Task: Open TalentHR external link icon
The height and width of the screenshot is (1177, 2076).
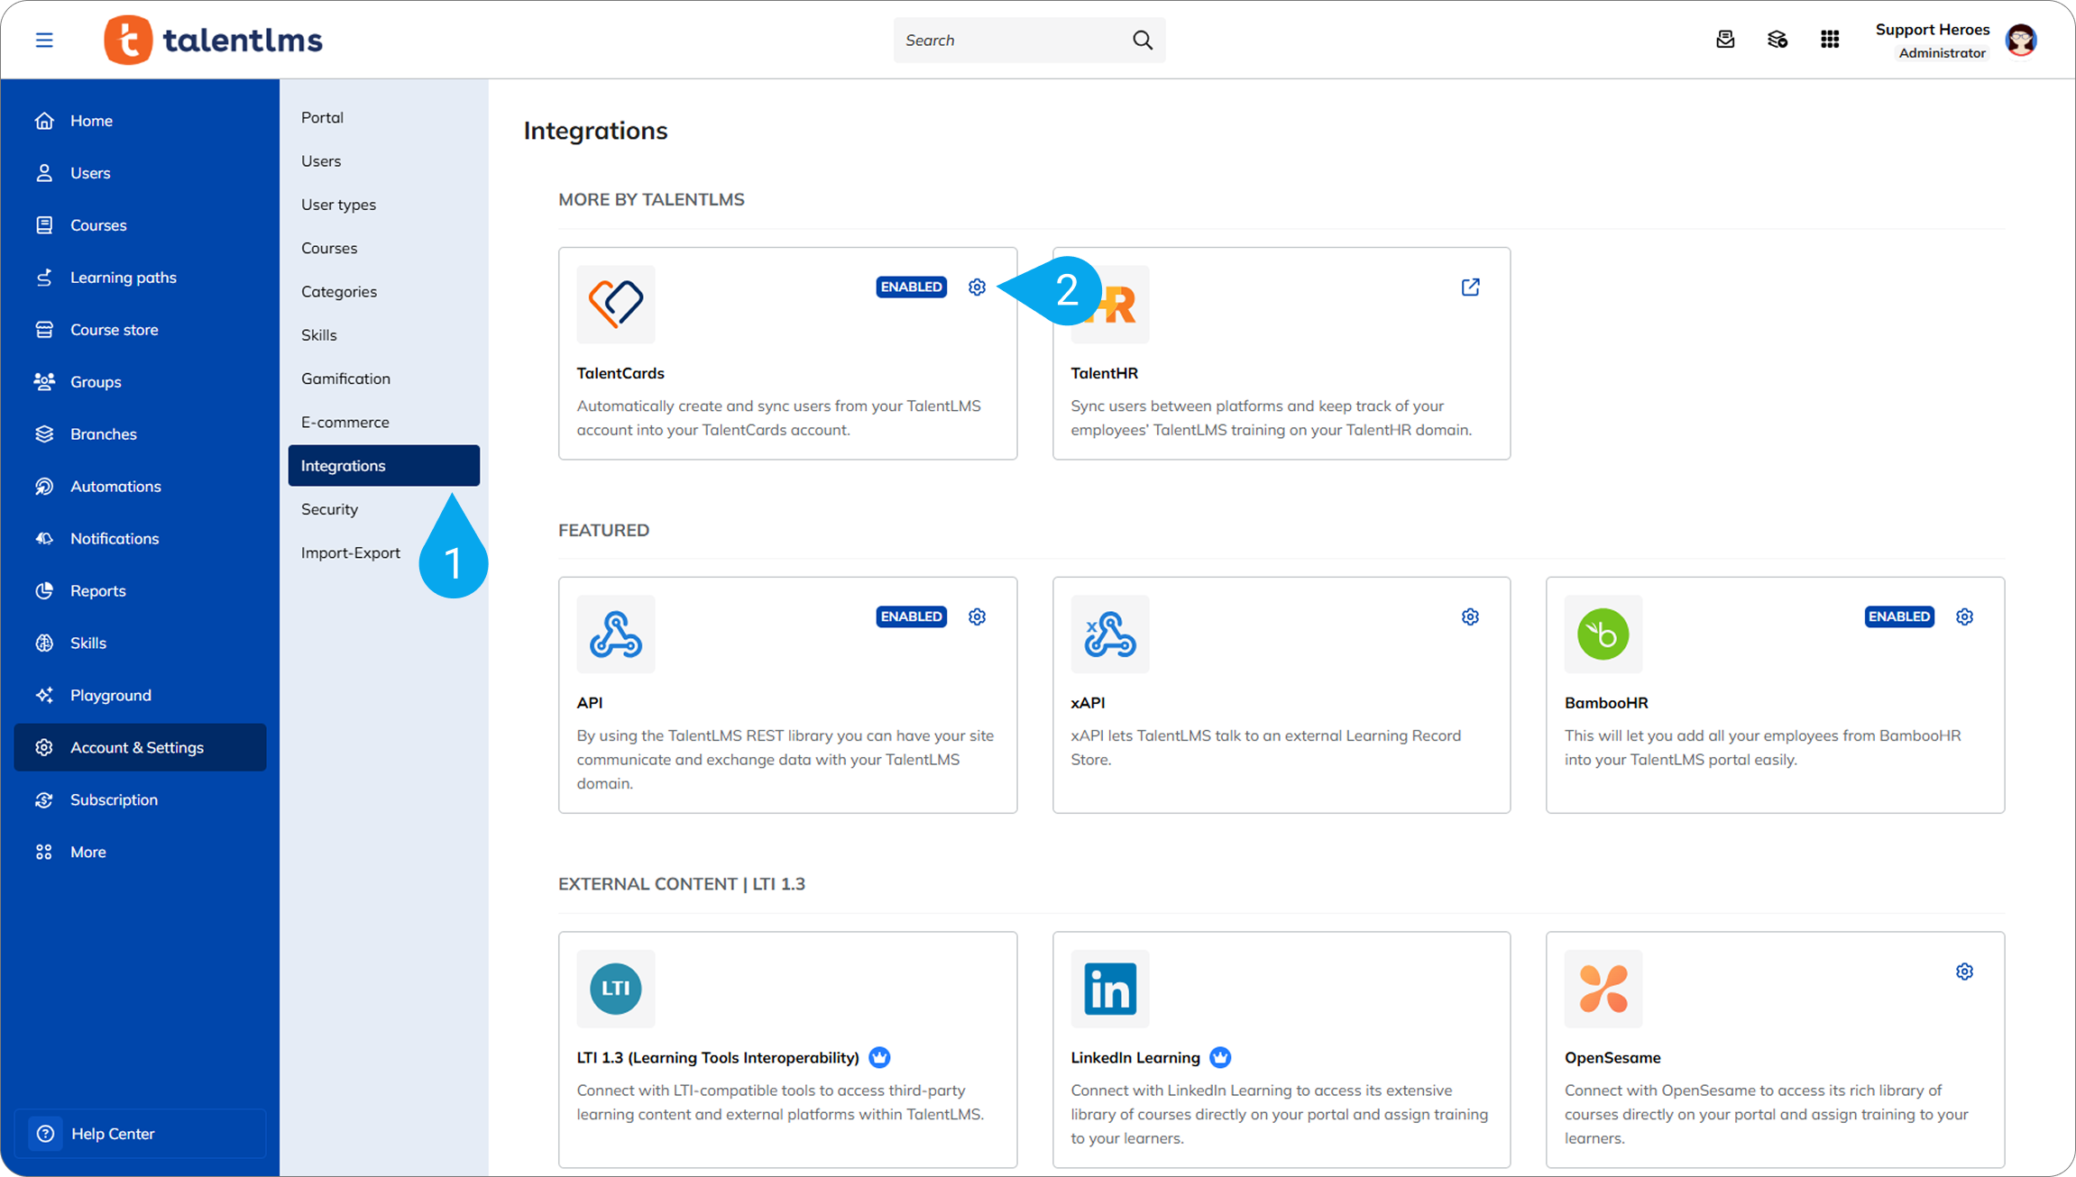Action: click(1470, 287)
